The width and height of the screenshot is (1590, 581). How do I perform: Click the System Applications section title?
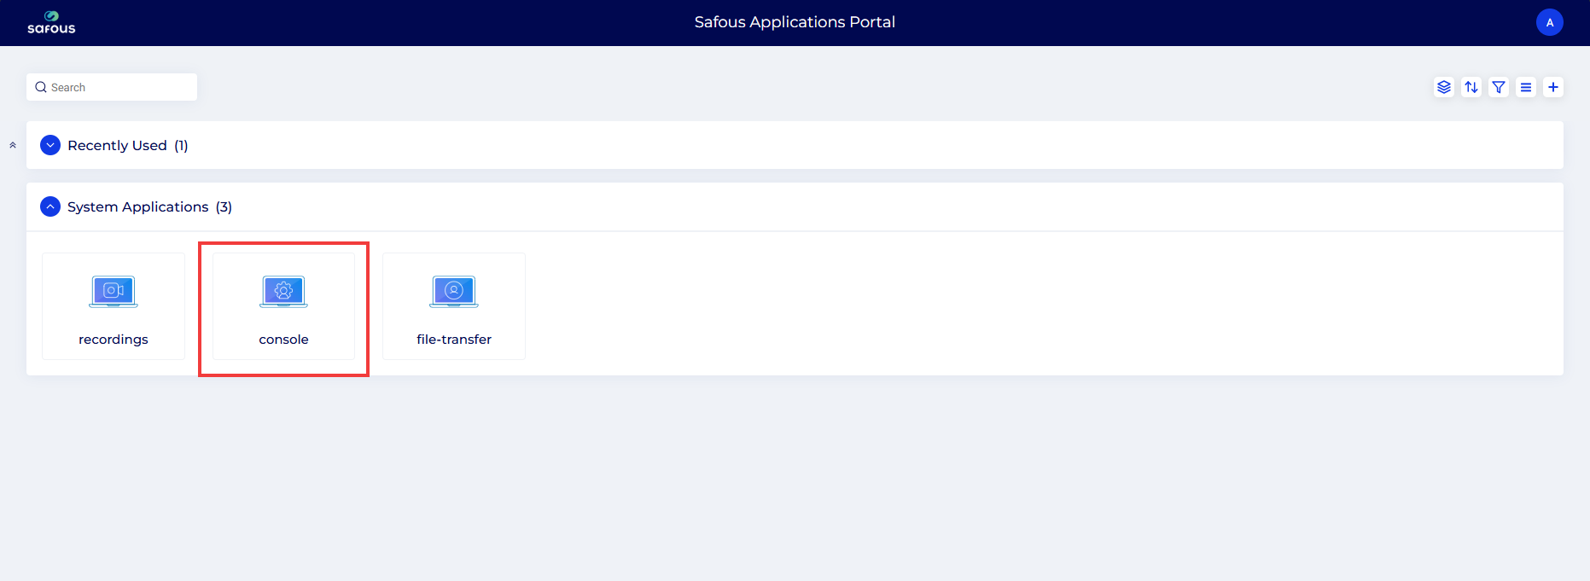(138, 207)
